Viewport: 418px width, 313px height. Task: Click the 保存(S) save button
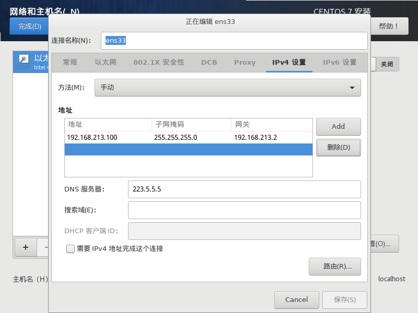345,299
